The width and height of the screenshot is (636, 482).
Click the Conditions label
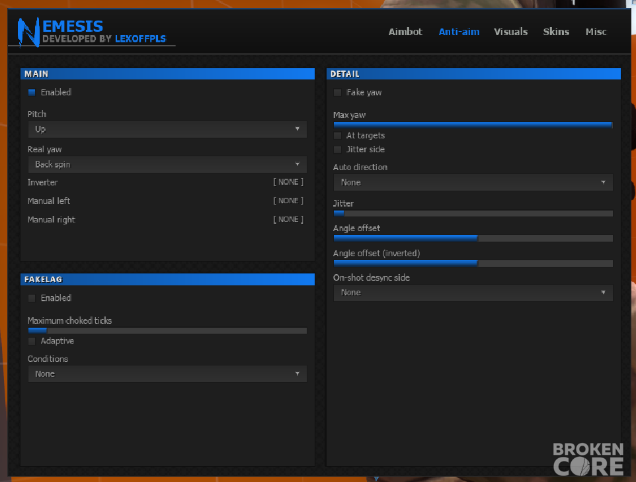[48, 359]
